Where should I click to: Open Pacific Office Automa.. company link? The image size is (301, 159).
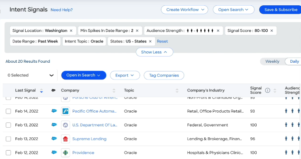[94, 111]
